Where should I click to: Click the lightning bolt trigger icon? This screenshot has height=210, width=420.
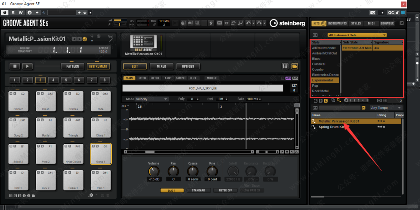(x=211, y=23)
